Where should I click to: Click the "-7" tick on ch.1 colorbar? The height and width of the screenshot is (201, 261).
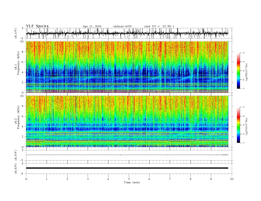(x=243, y=89)
